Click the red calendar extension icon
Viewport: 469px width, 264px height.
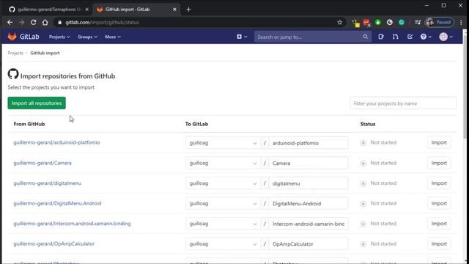366,23
